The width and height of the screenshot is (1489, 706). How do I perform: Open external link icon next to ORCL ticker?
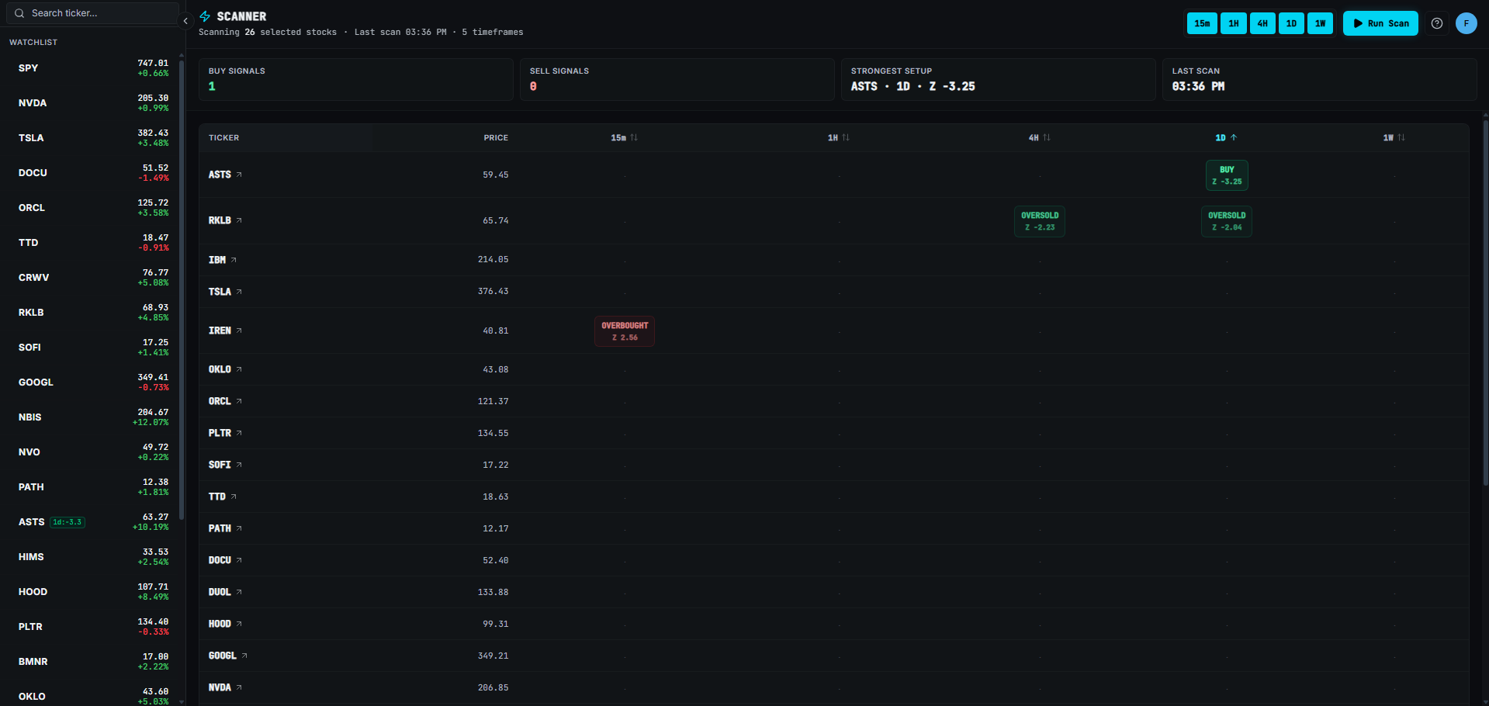click(239, 401)
